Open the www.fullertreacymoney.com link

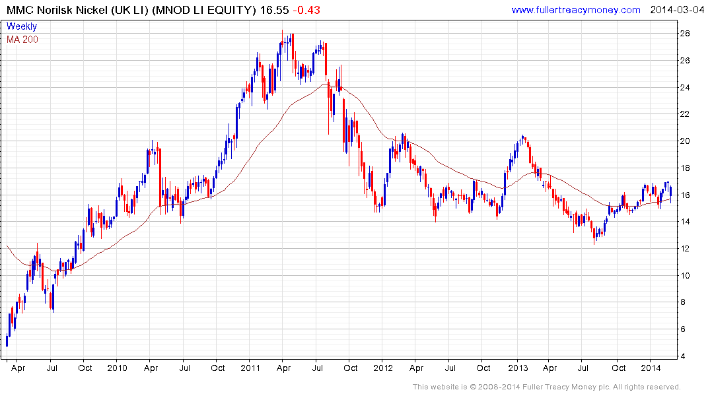[575, 10]
